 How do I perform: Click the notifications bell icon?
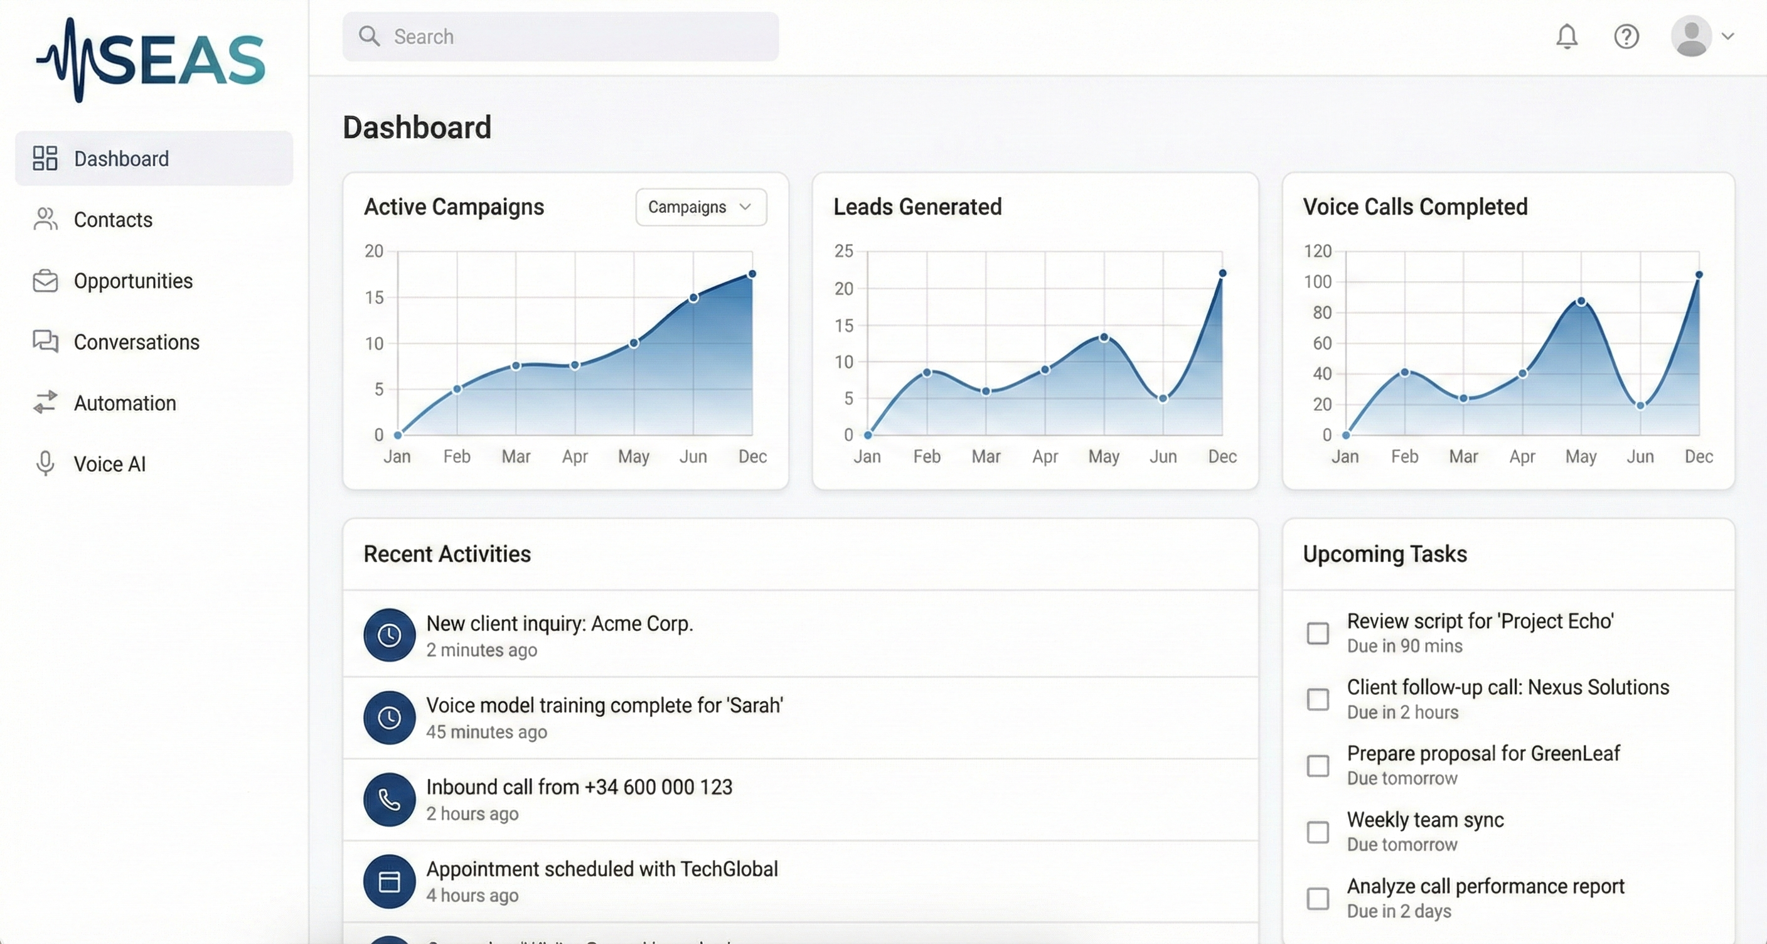1567,36
